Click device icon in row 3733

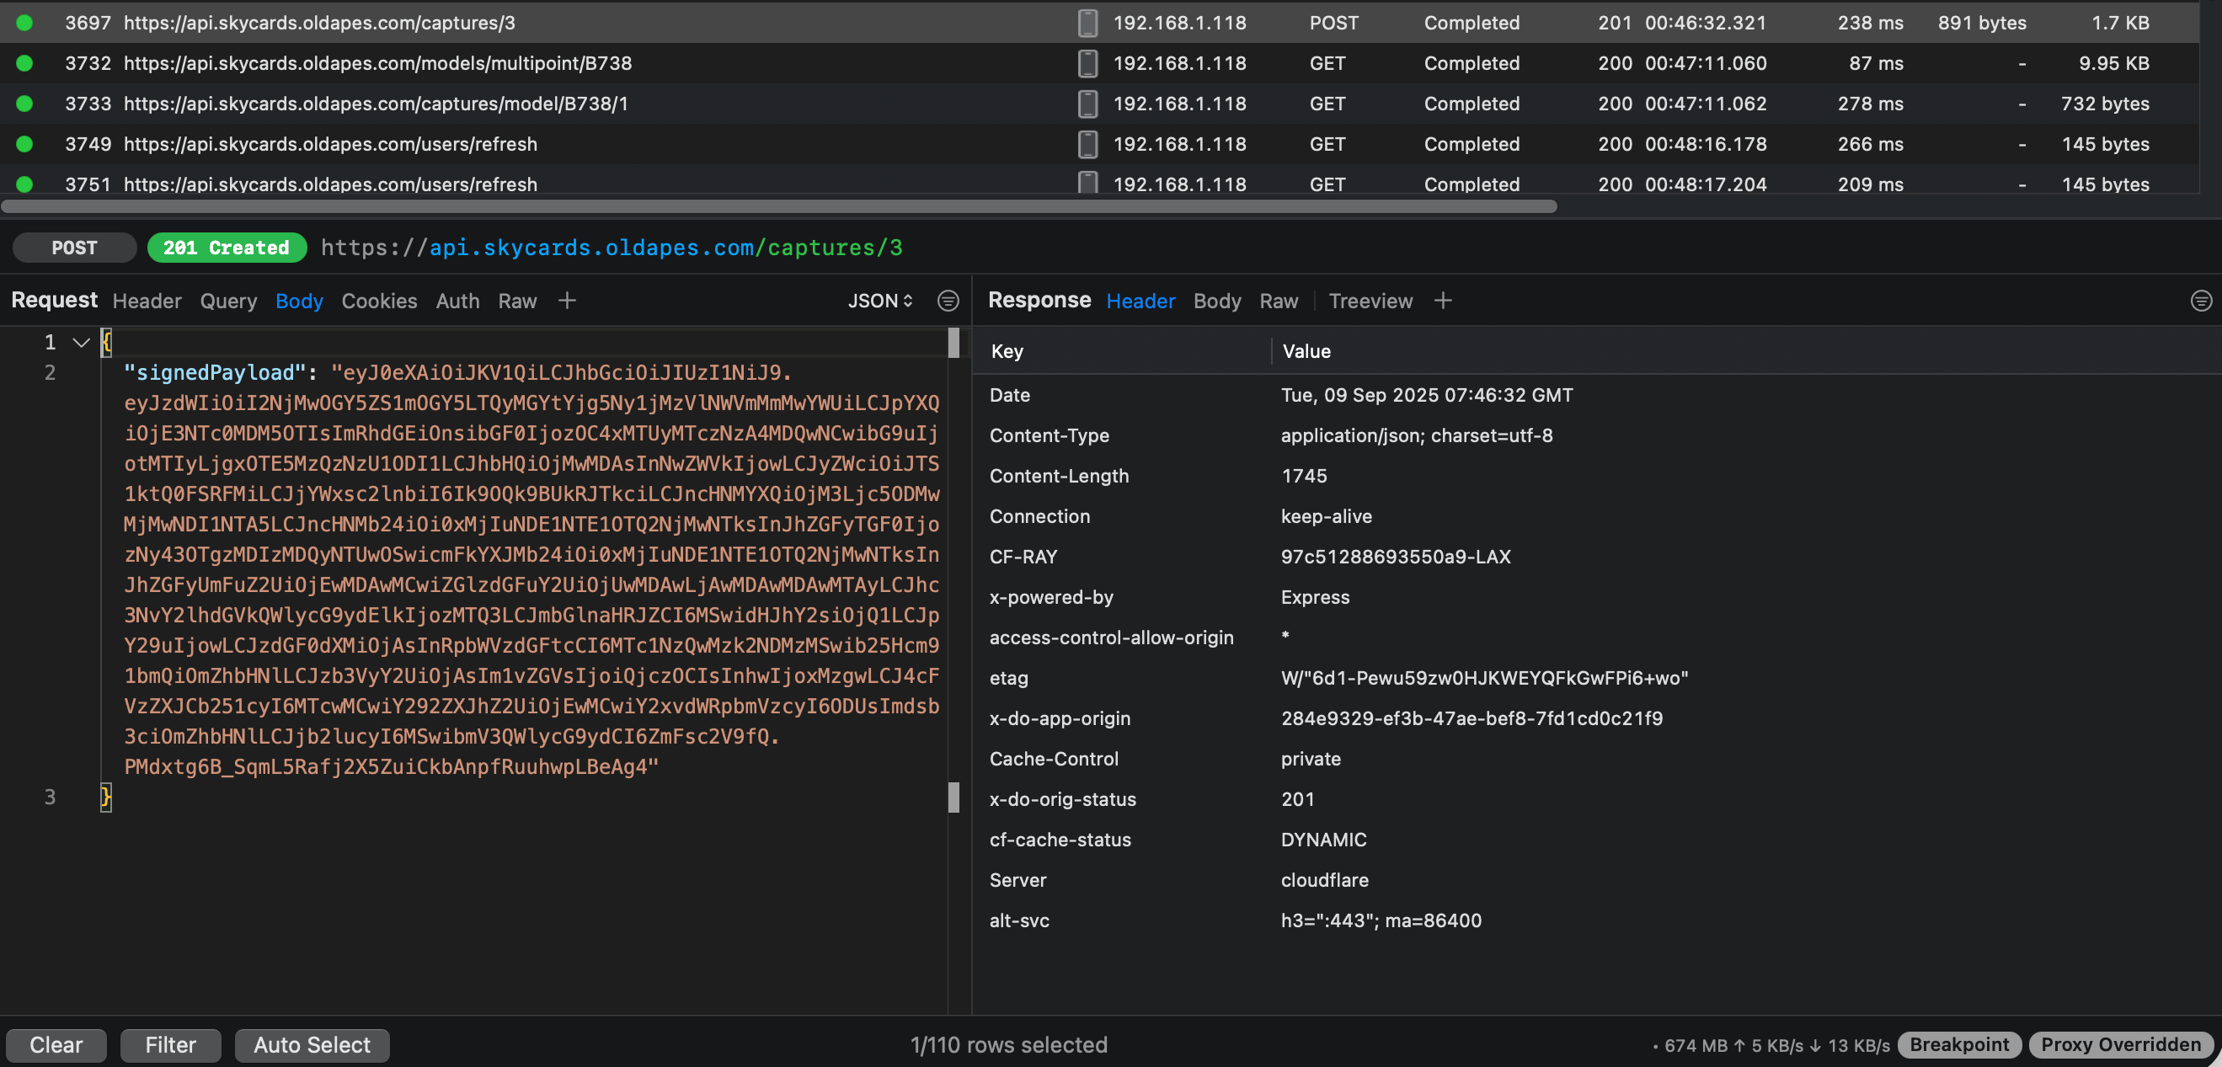[x=1087, y=104]
